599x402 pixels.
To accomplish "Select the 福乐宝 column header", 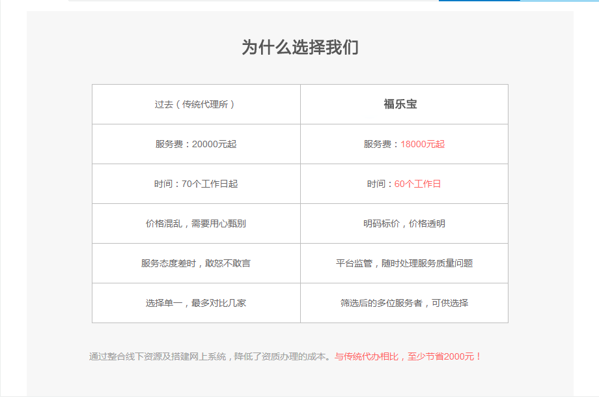I will (x=404, y=104).
